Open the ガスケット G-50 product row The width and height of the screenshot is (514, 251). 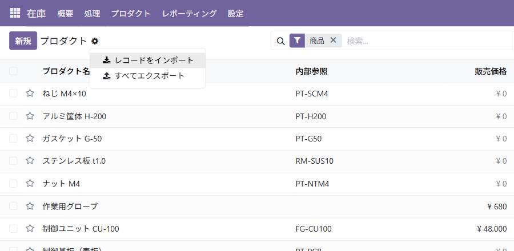(257, 139)
